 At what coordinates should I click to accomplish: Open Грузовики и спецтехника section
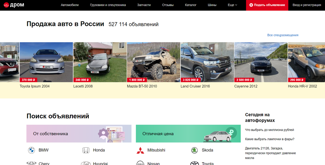point(108,5)
